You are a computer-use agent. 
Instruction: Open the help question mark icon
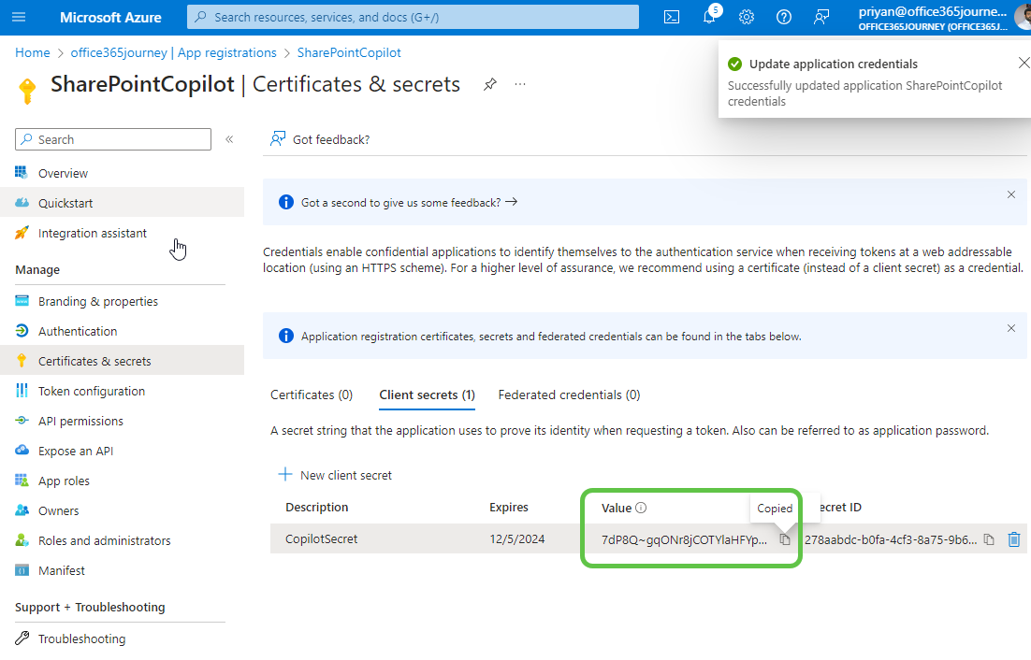[x=783, y=16]
